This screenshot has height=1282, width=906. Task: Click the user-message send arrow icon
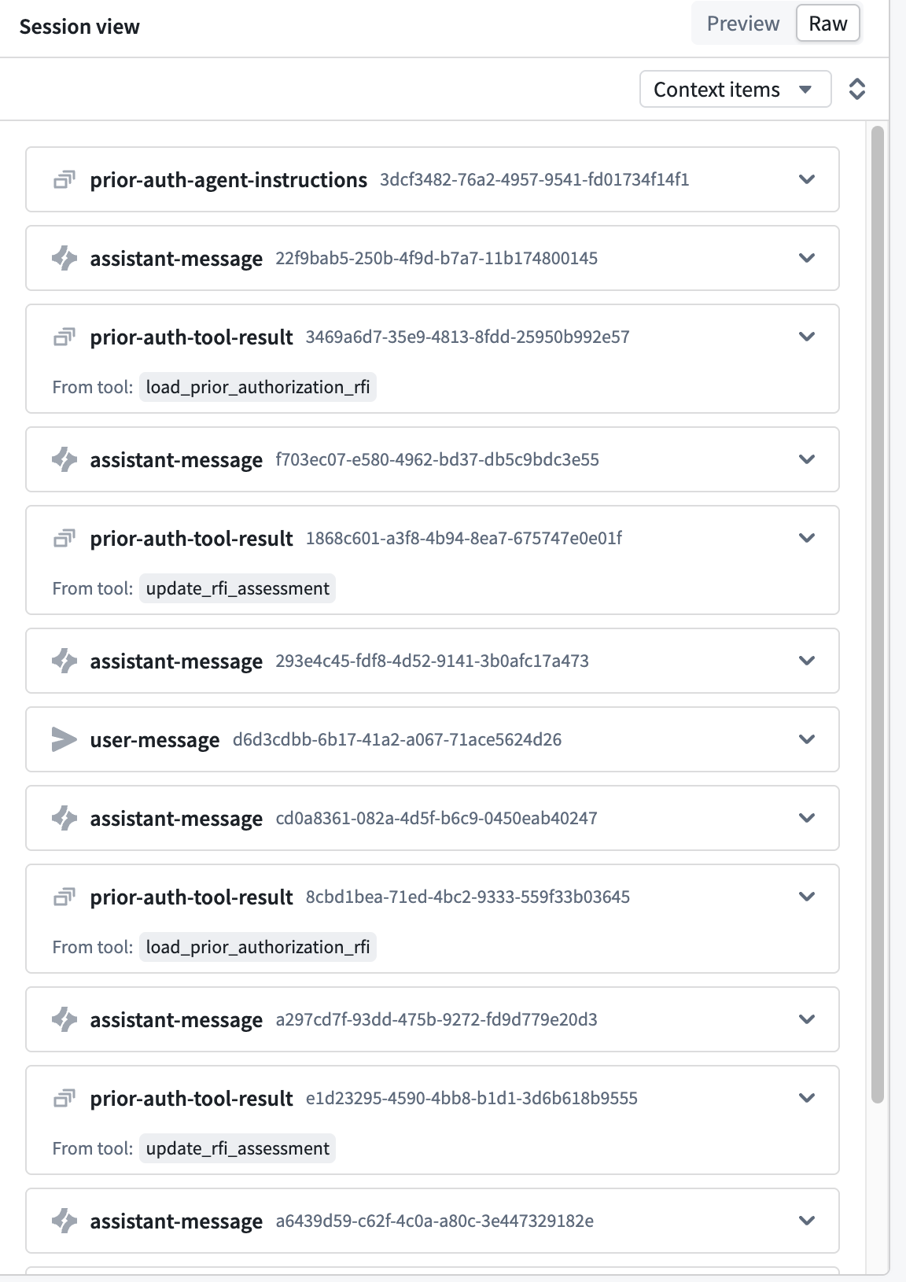tap(64, 739)
